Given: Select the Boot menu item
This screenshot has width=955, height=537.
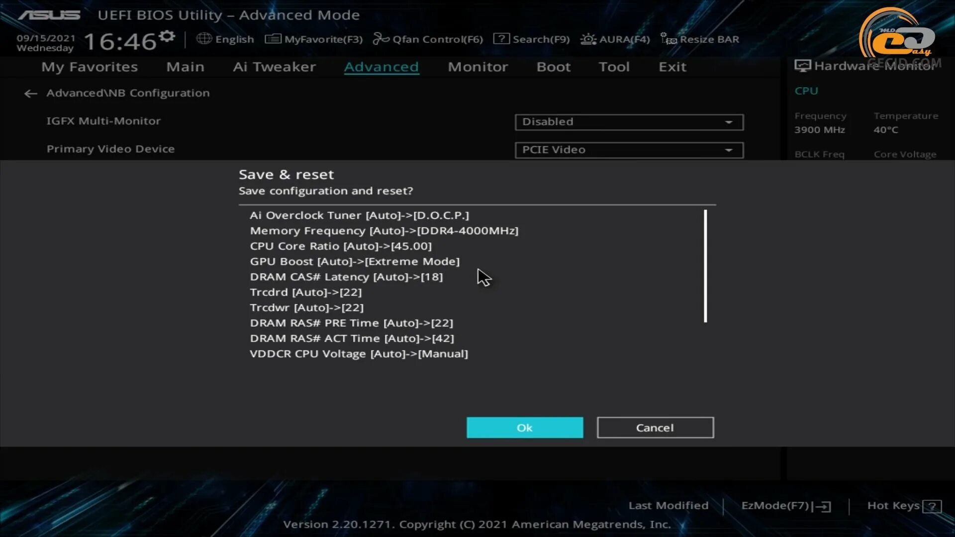Looking at the screenshot, I should click(552, 66).
